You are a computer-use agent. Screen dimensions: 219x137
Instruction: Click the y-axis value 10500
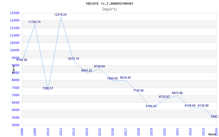[x=15, y=43]
